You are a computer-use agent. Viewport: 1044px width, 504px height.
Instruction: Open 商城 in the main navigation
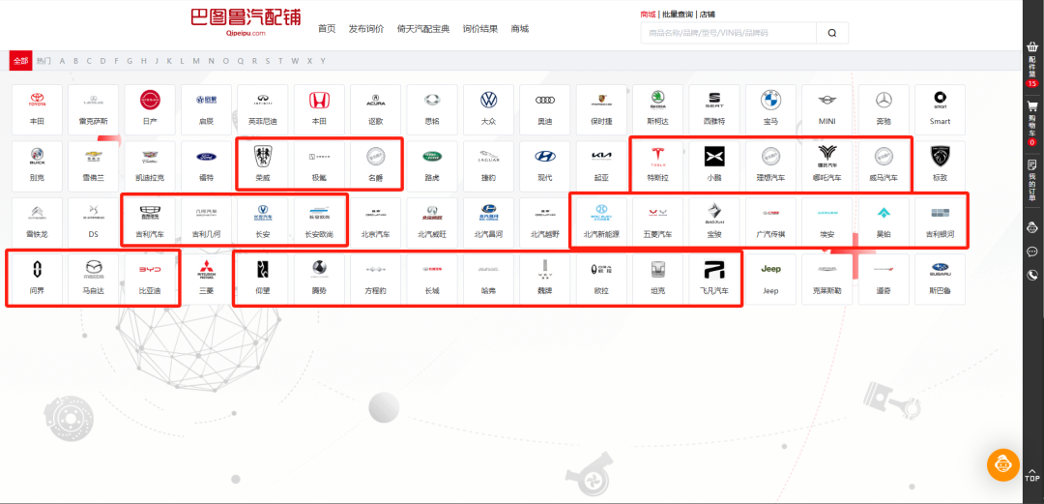tap(519, 29)
